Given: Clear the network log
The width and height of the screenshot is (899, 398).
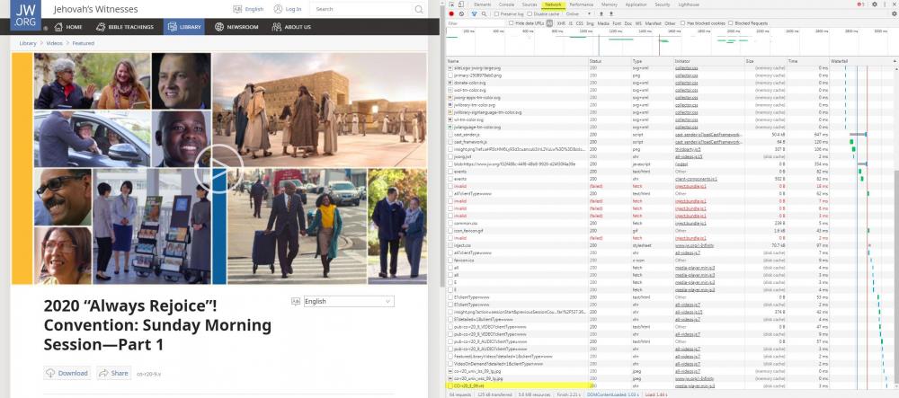Looking at the screenshot, I should click(x=461, y=13).
